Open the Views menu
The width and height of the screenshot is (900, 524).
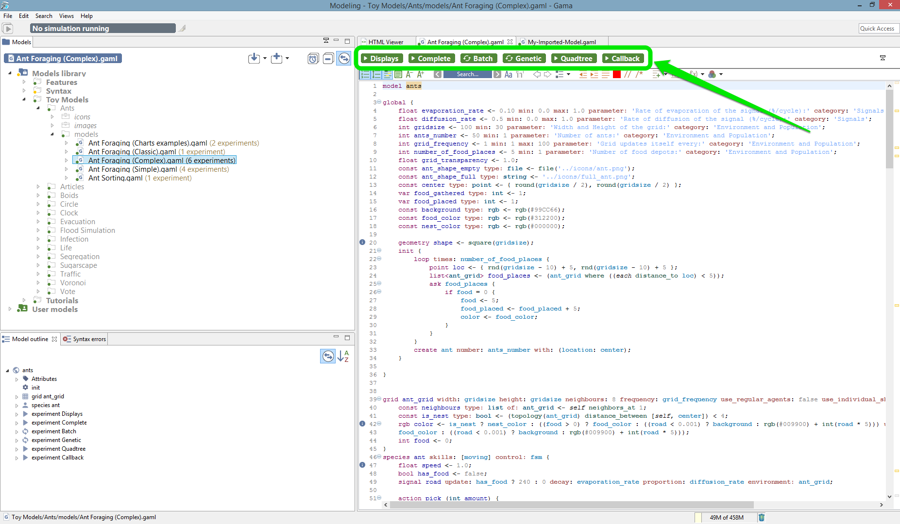pos(67,16)
